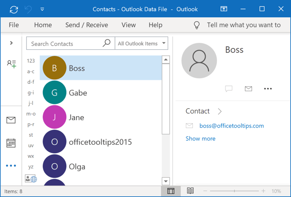Click the search magnifier icon

[x=107, y=43]
